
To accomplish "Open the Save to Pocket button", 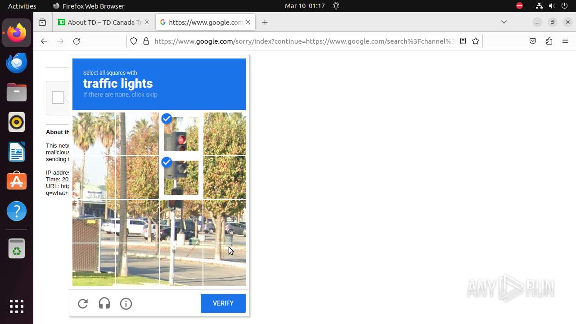I will click(533, 41).
